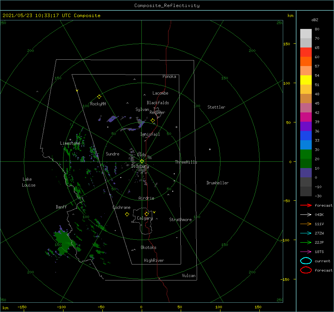Click the cyan current ellipse icon
This screenshot has height=312, width=334.
click(x=306, y=261)
